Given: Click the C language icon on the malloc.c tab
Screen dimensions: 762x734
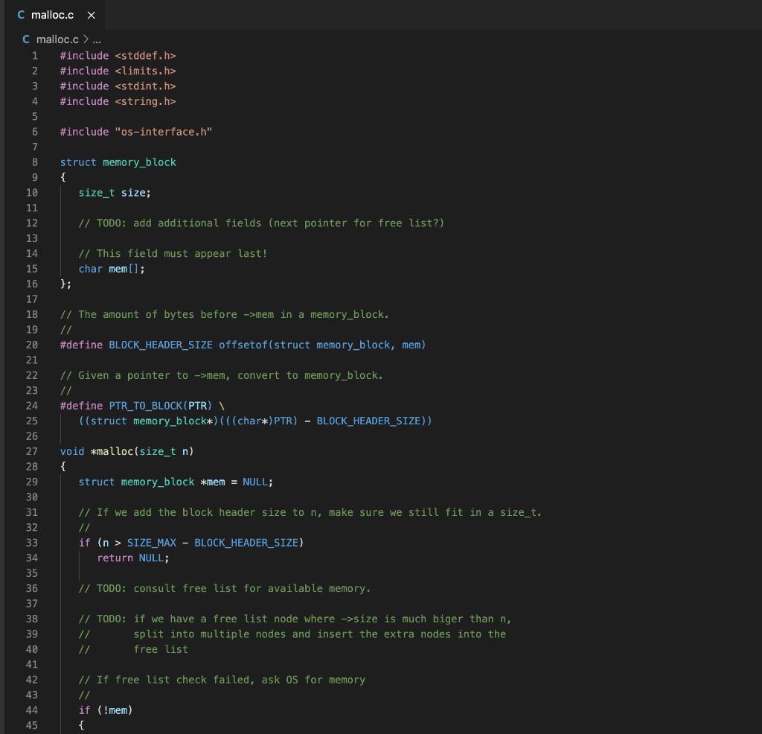Looking at the screenshot, I should point(21,15).
